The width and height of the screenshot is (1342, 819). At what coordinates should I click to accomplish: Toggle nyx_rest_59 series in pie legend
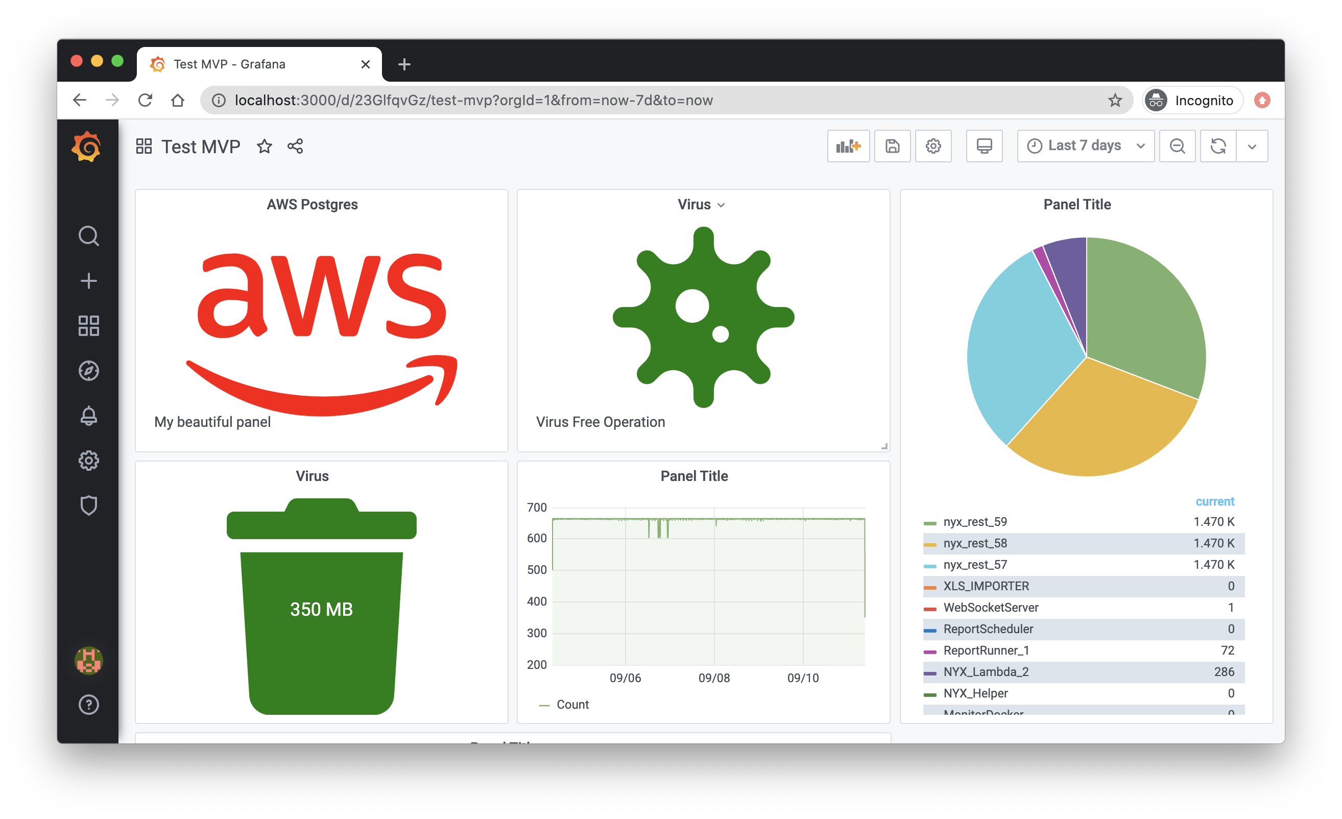tap(974, 522)
